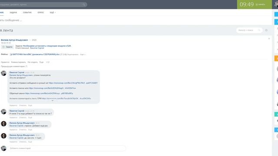Click Вахатов Сергей mention in 'да, все эти' comment

click(x=17, y=138)
